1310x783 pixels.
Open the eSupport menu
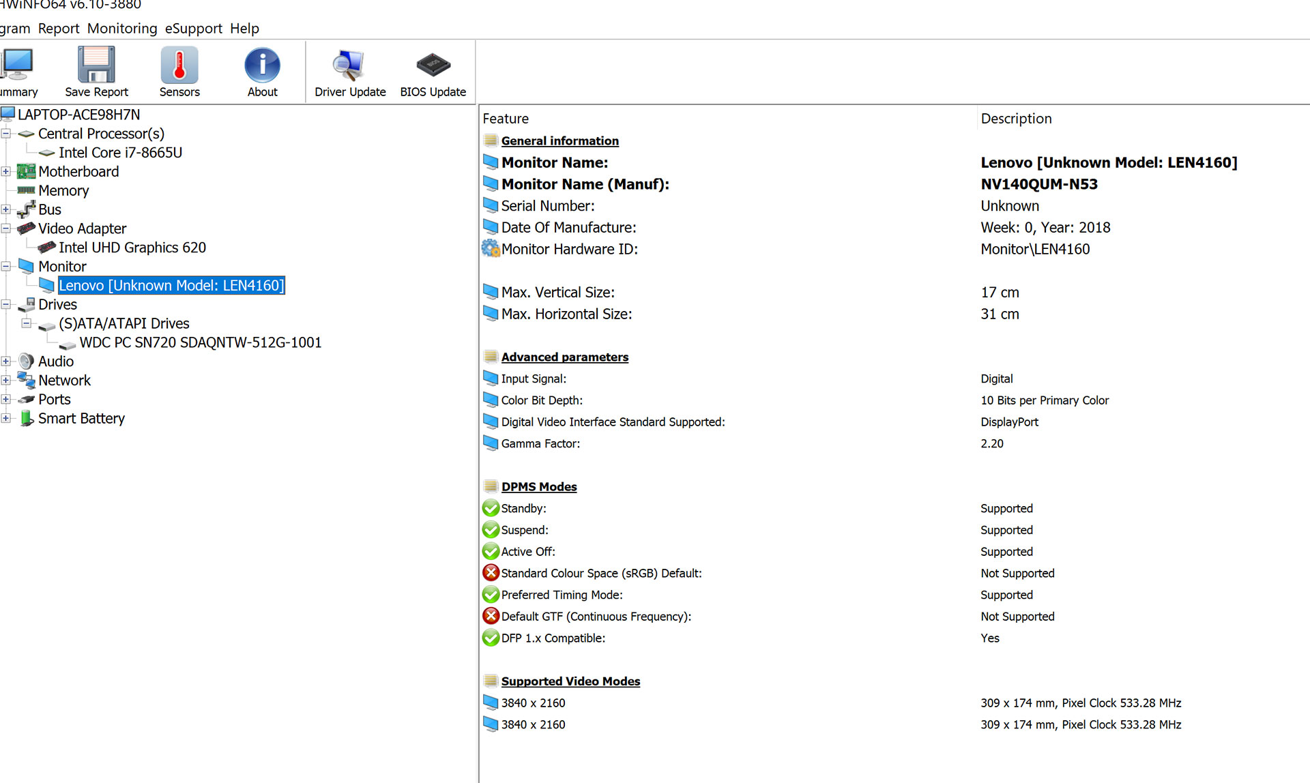click(x=194, y=28)
